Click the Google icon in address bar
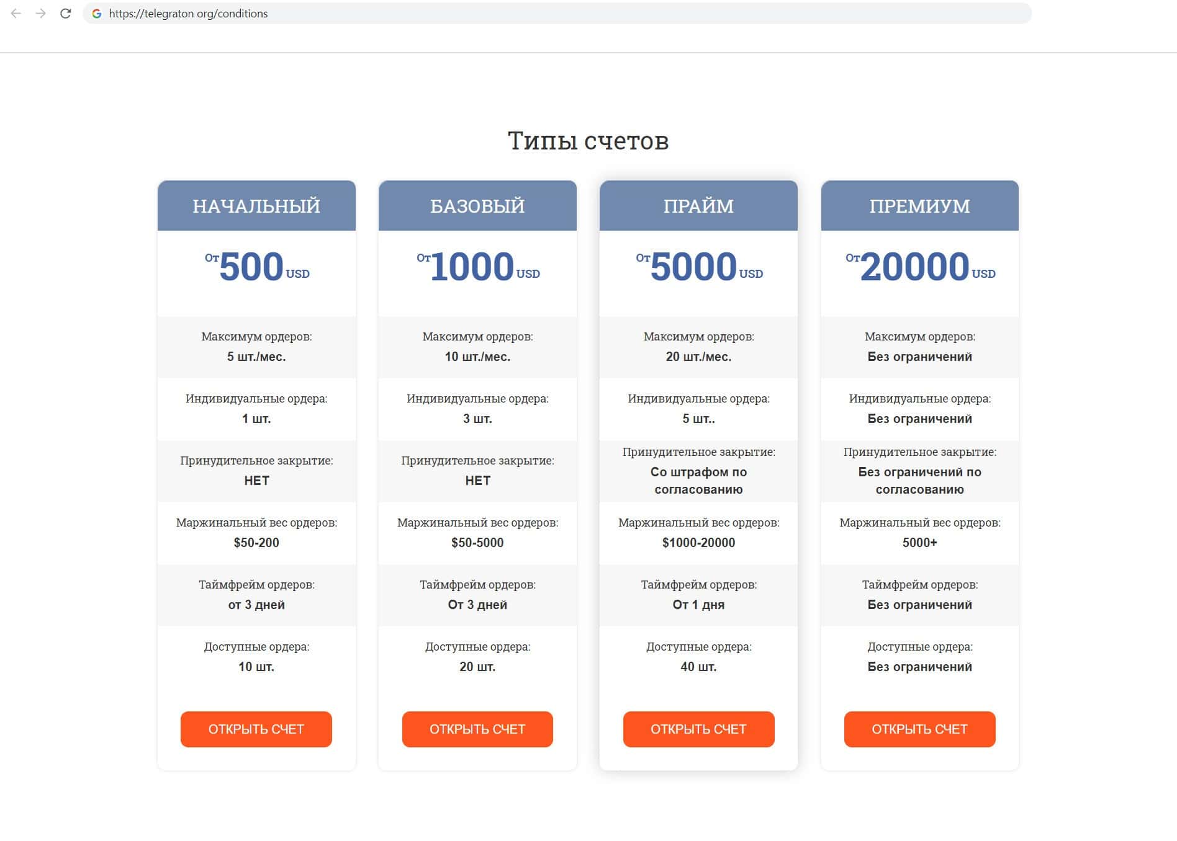This screenshot has height=841, width=1177. click(x=97, y=14)
